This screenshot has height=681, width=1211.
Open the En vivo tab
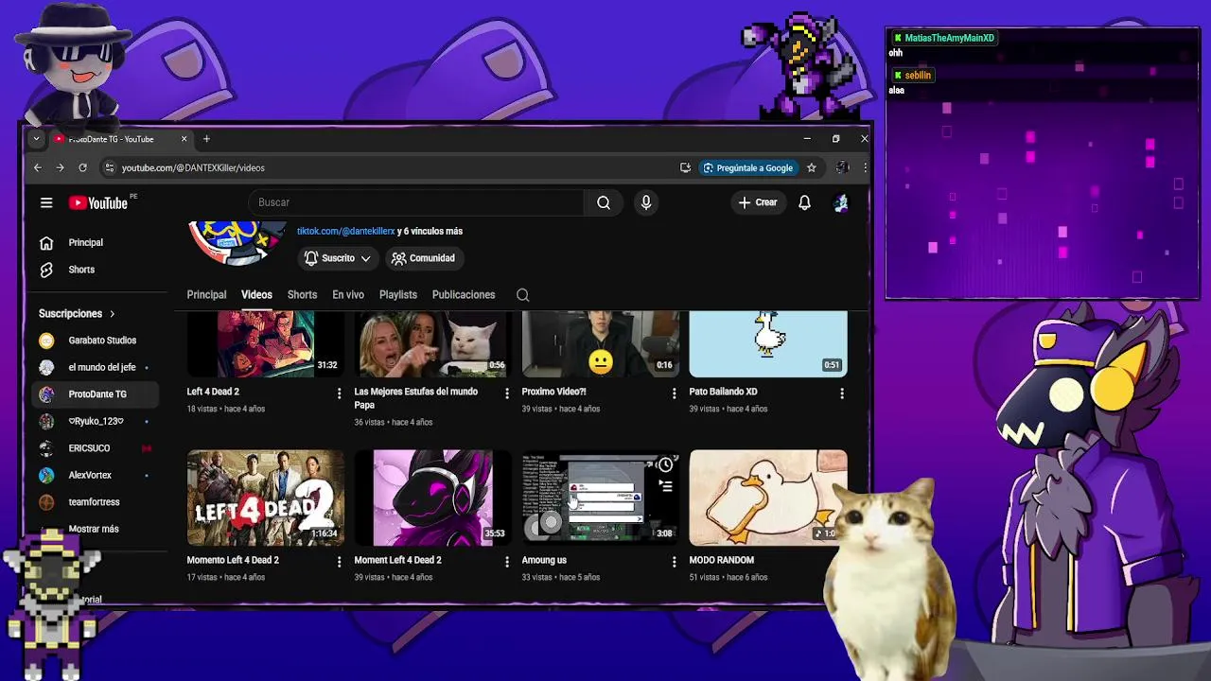348,295
